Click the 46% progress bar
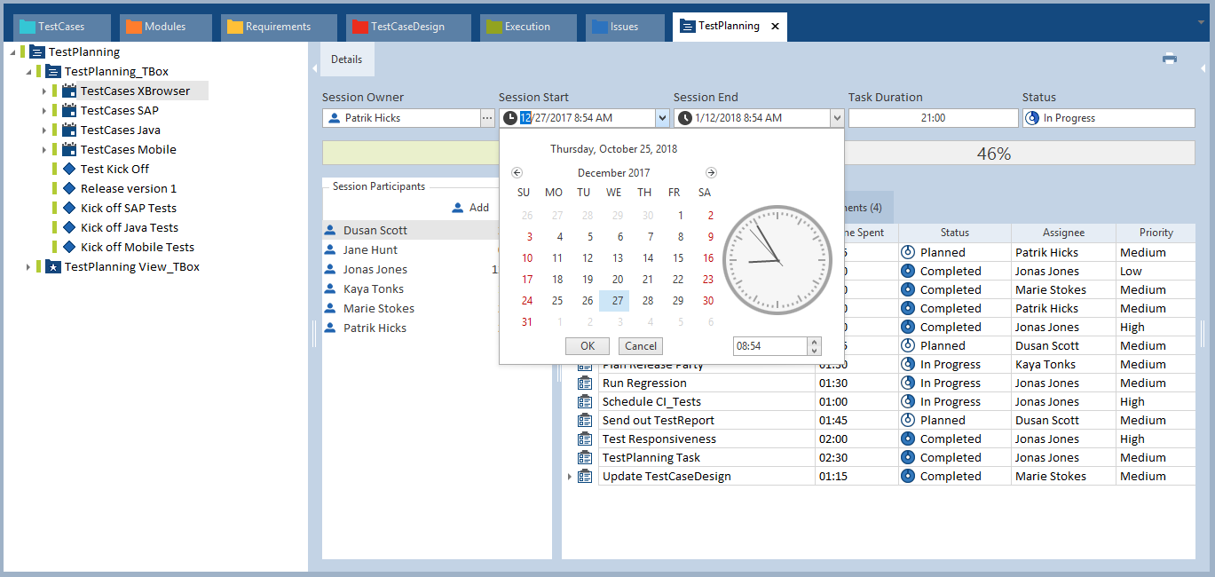 click(x=993, y=154)
